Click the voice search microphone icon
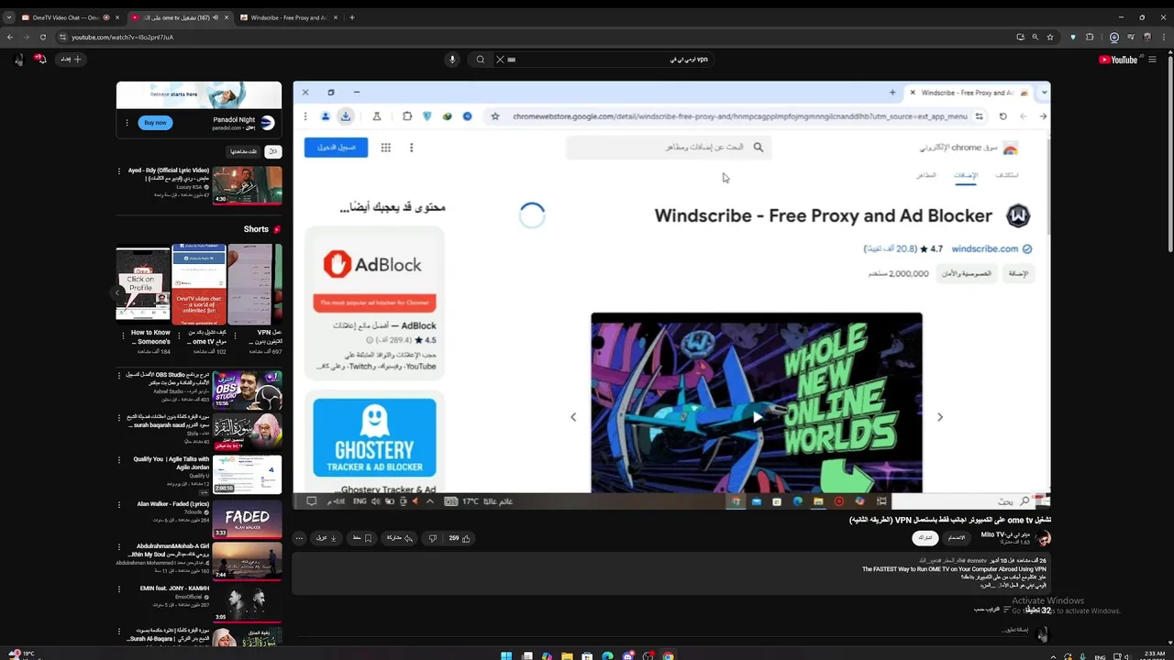 pos(451,60)
